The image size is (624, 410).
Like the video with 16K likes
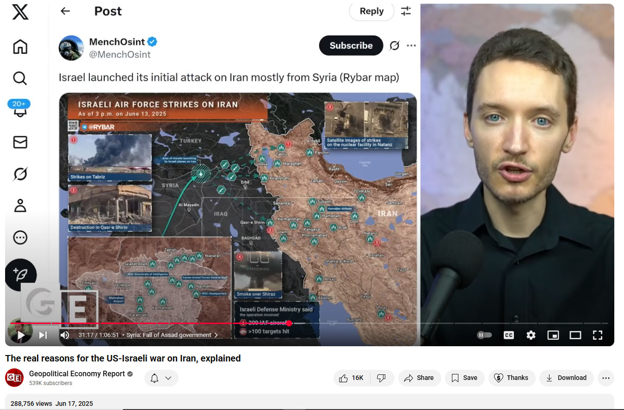[351, 378]
